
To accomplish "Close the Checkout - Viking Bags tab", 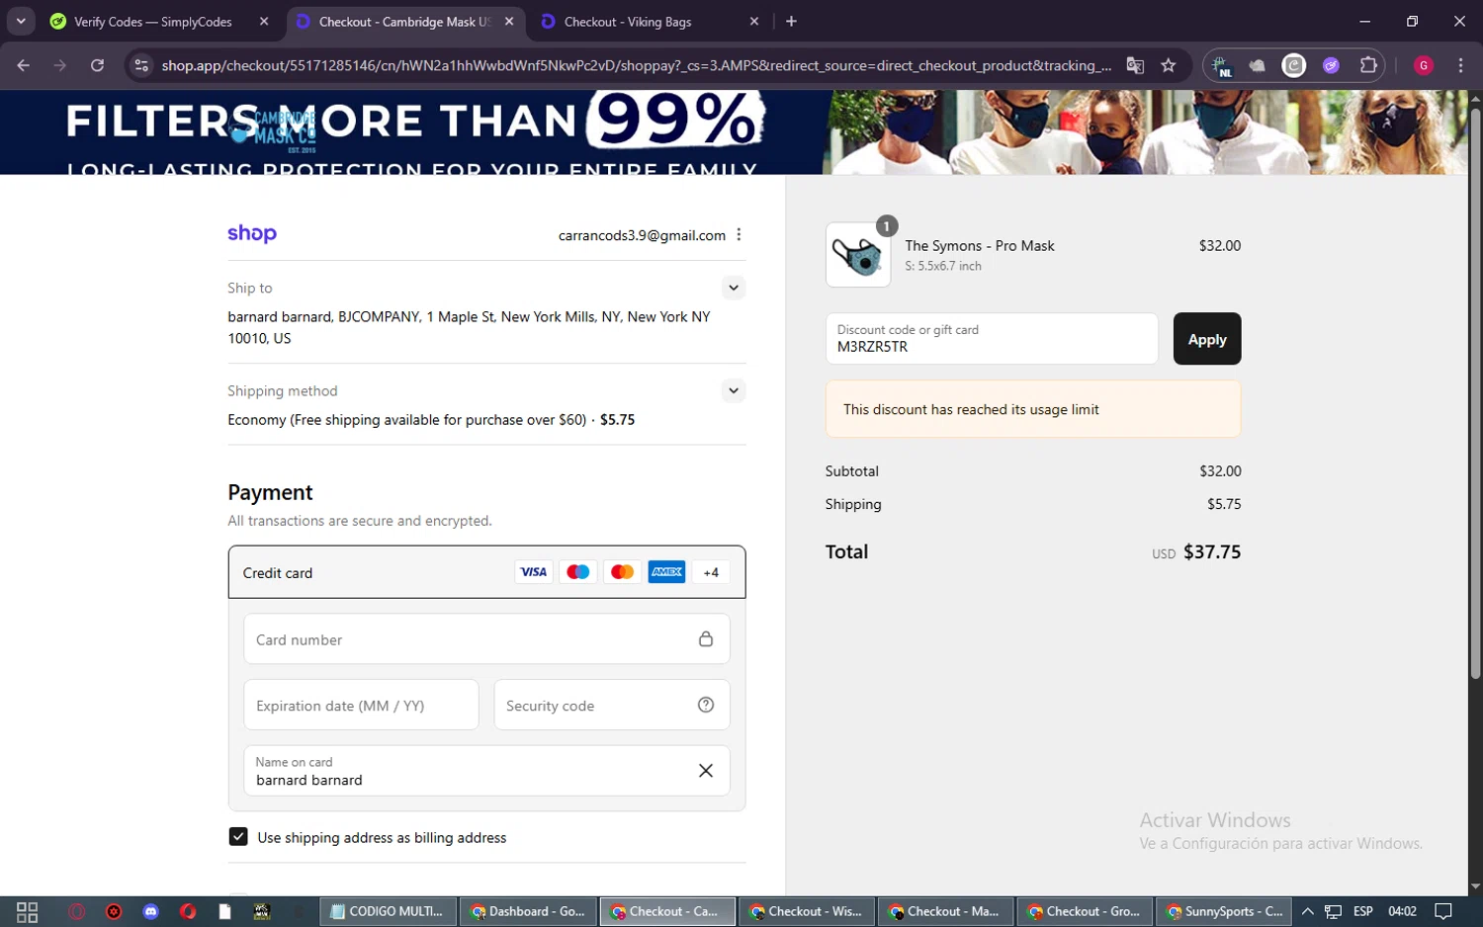I will [754, 21].
